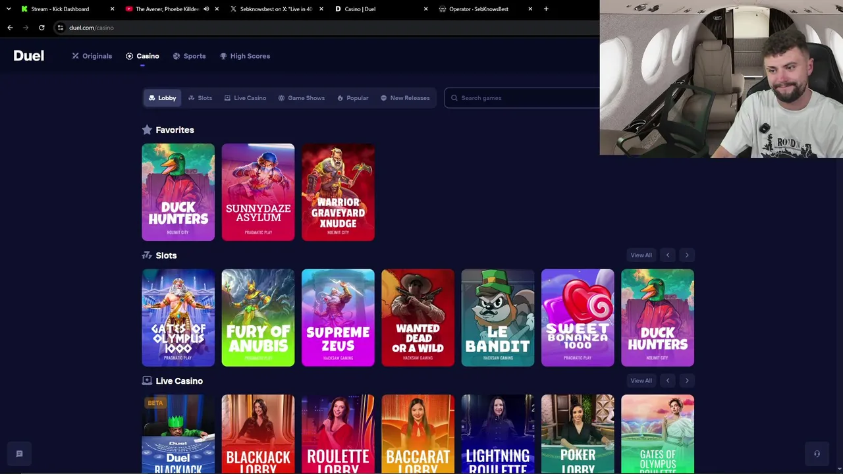The height and width of the screenshot is (474, 843).
Task: Show next games in the Slots row
Action: (x=687, y=255)
